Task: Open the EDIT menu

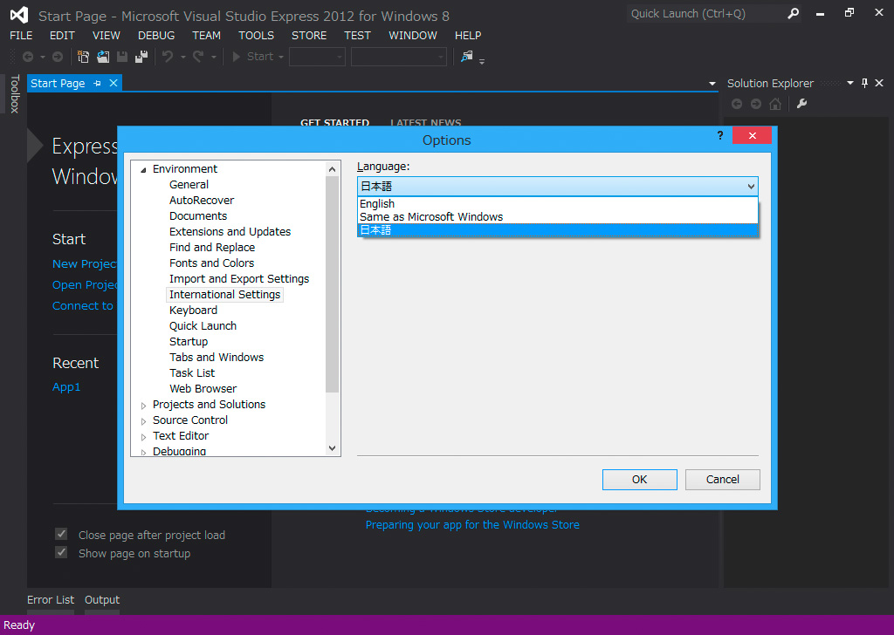Action: (62, 35)
